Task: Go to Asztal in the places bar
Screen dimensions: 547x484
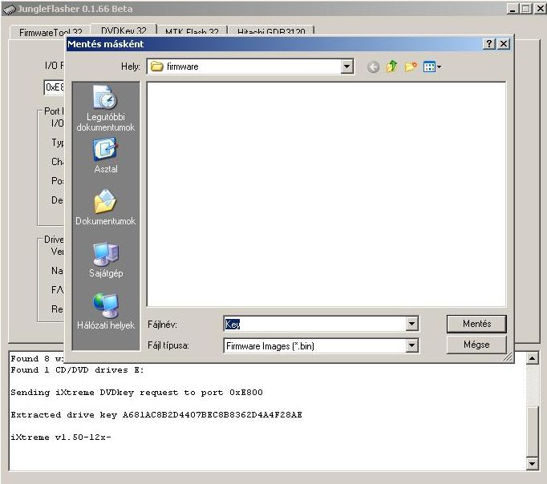Action: point(105,155)
